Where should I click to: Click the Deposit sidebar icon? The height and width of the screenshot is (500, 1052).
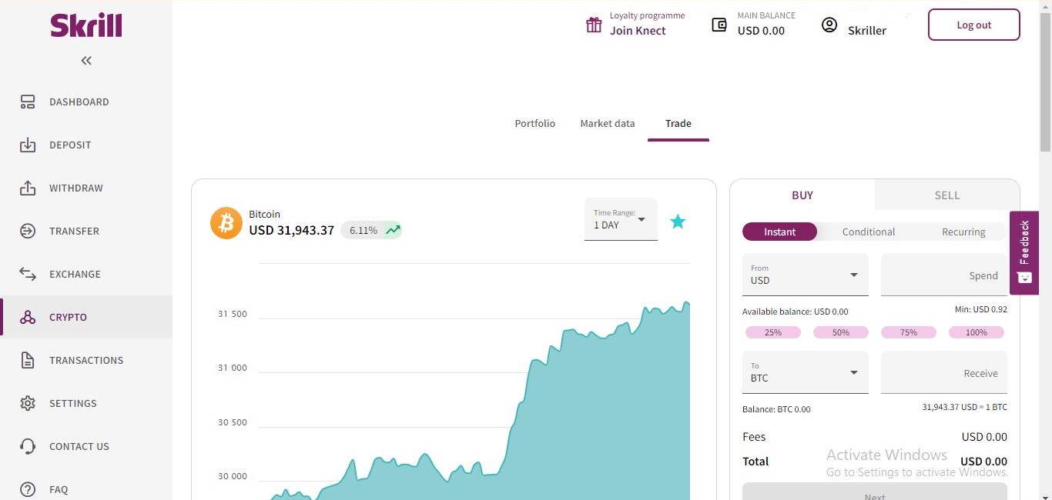[28, 145]
